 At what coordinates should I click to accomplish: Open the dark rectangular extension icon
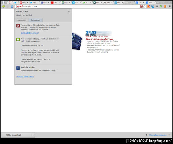tap(157, 6)
